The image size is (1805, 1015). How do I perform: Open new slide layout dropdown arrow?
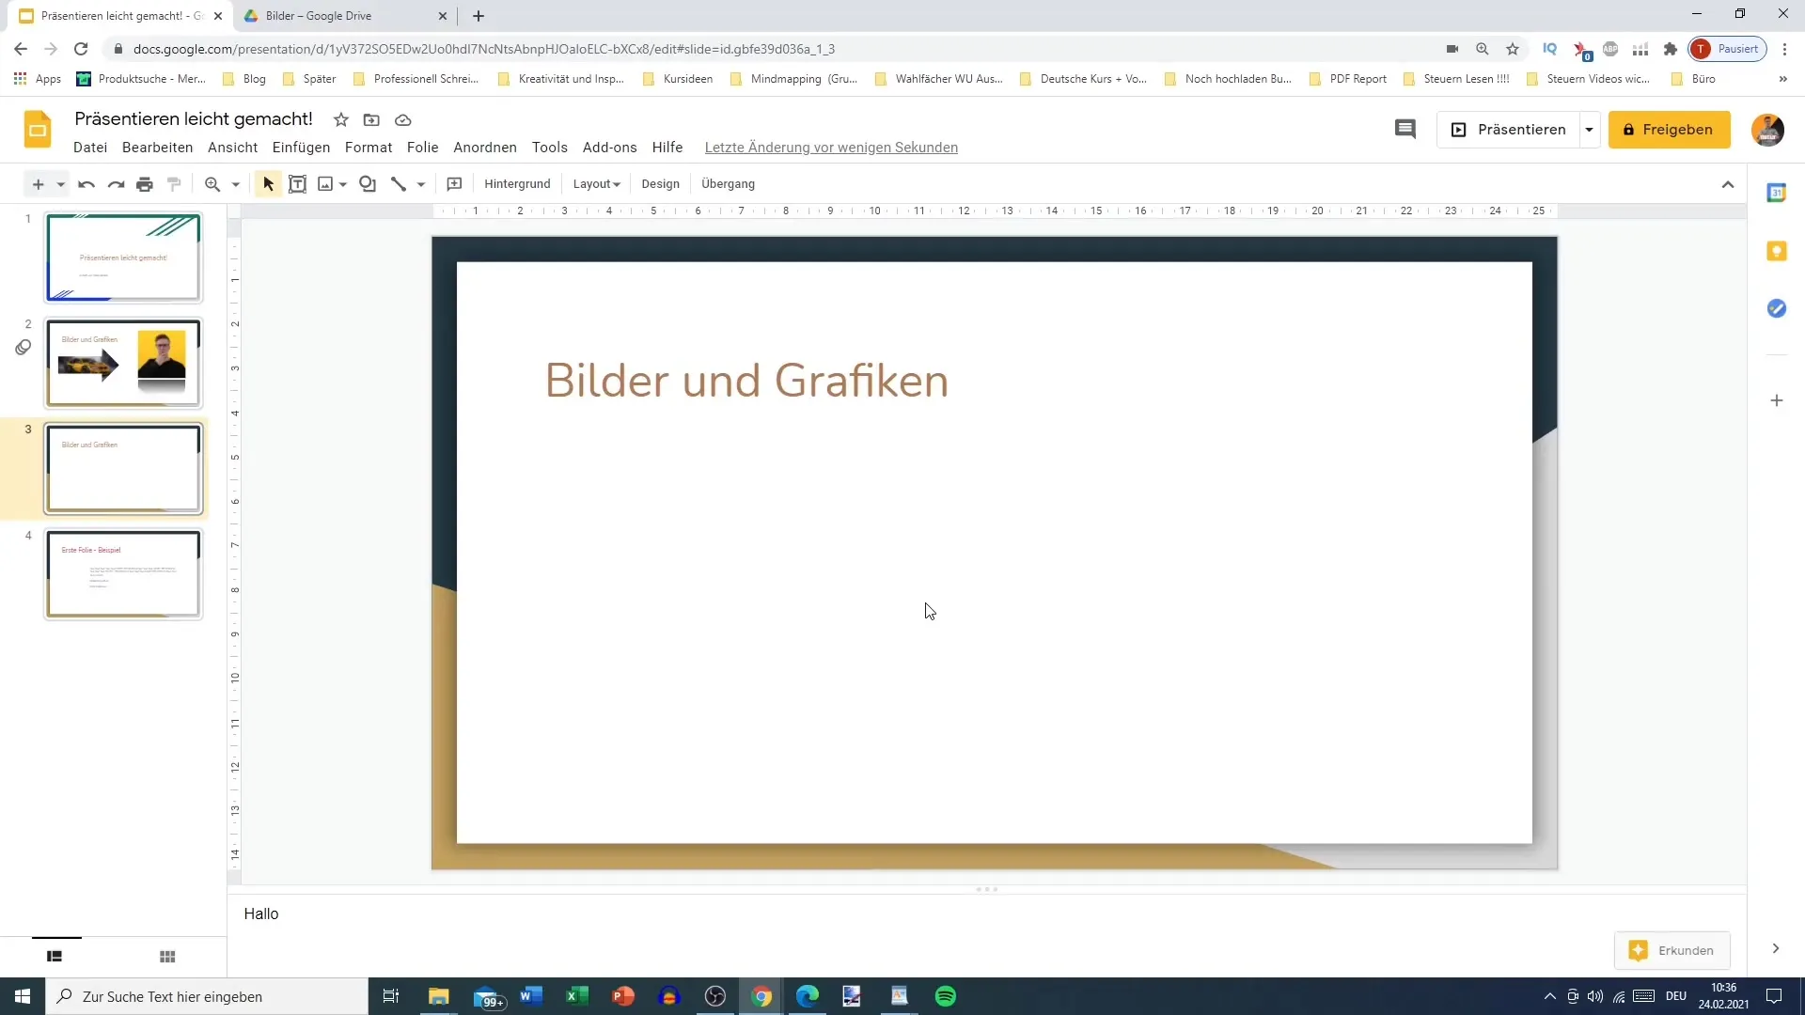[x=60, y=184]
